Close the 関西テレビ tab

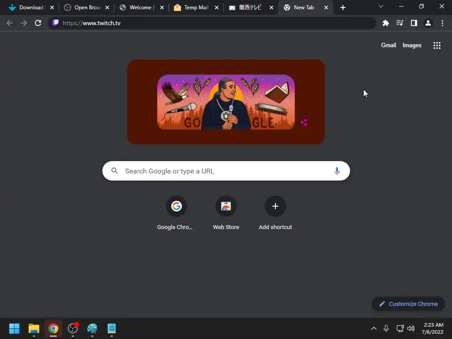(x=271, y=8)
